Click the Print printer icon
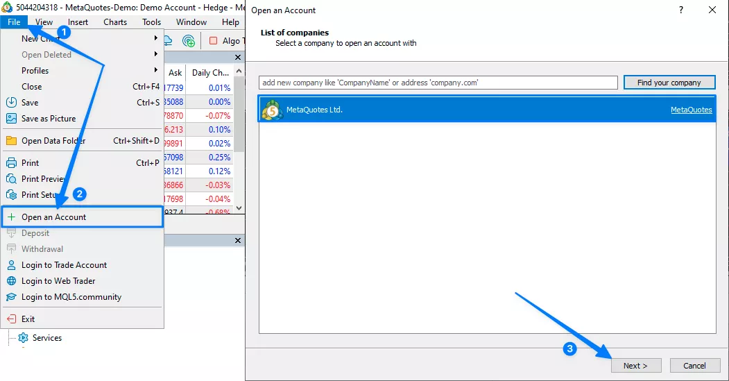The height and width of the screenshot is (381, 729). pos(11,163)
